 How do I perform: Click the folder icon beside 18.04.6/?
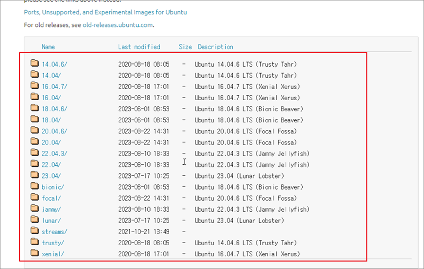pos(35,108)
